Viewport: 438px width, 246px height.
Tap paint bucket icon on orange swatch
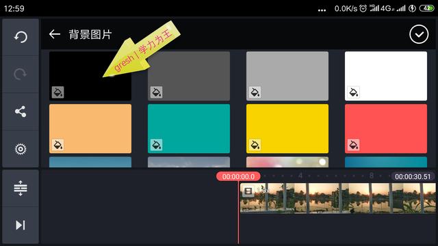pyautogui.click(x=57, y=145)
